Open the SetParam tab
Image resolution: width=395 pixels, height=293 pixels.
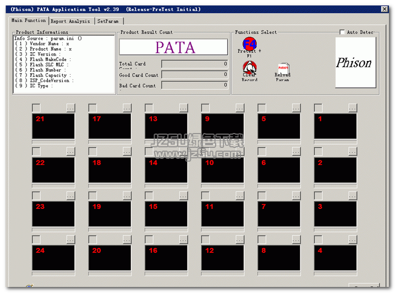pyautogui.click(x=108, y=21)
